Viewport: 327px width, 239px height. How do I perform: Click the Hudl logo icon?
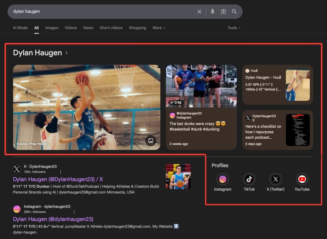click(x=247, y=71)
